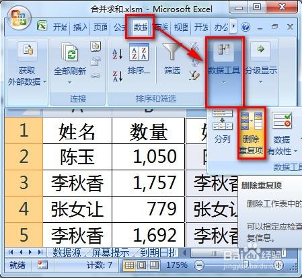Image resolution: width=302 pixels, height=278 pixels.
Task: Expand the 全部刷新 dropdown arrow
Action: click(x=69, y=83)
